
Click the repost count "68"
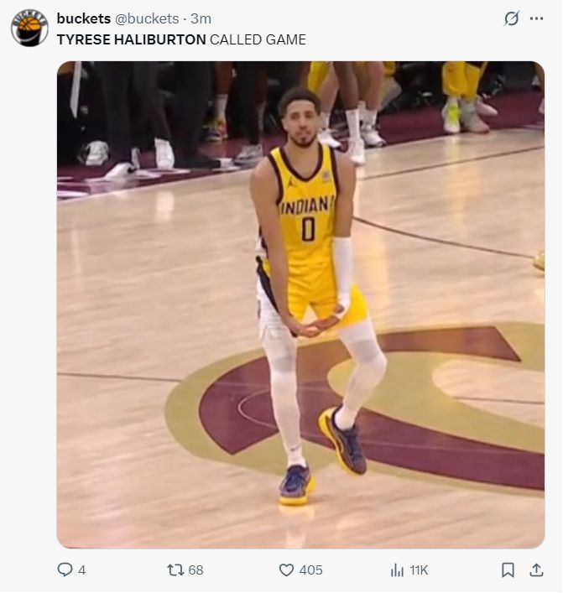[195, 570]
